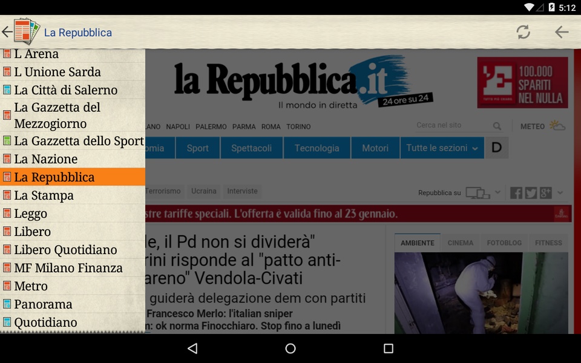Image resolution: width=581 pixels, height=363 pixels.
Task: Open the Twitter icon on Repubblica page
Action: click(531, 193)
